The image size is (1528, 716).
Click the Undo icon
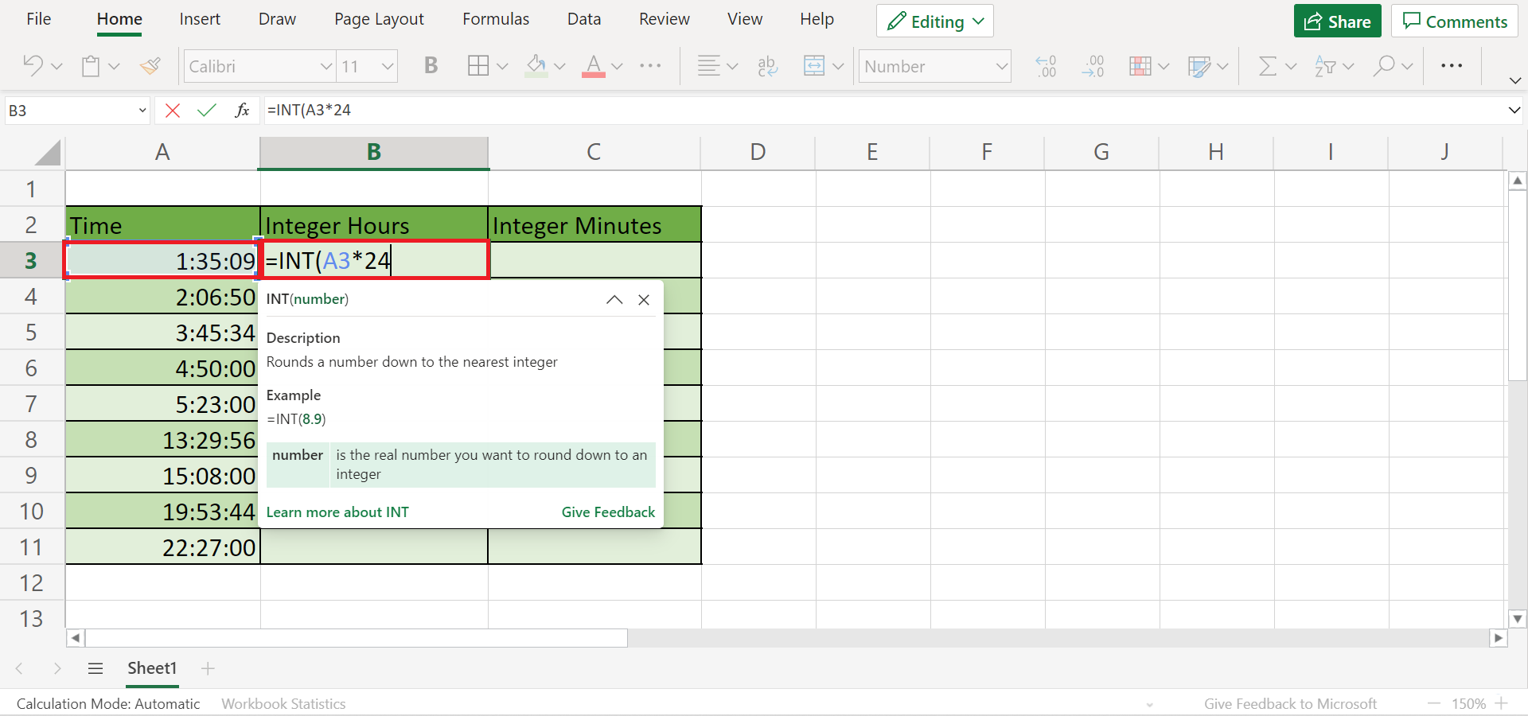point(33,66)
